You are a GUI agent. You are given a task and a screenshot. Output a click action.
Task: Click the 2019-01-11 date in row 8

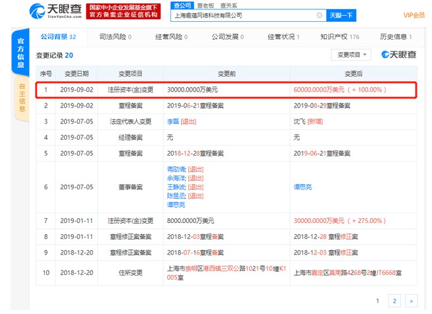coord(77,236)
